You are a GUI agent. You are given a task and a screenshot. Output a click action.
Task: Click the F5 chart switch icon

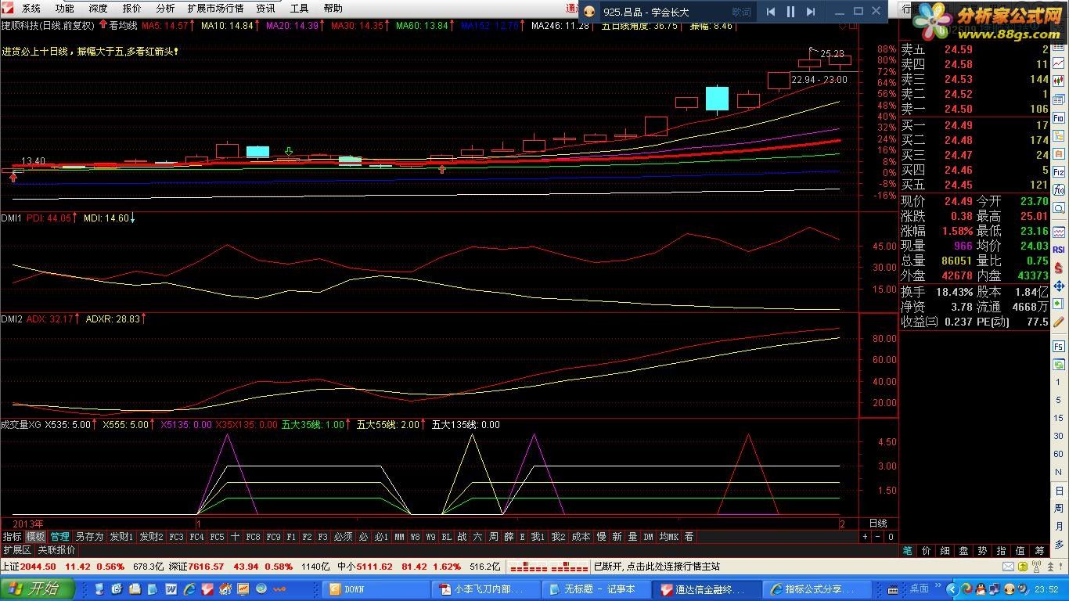point(1059,345)
